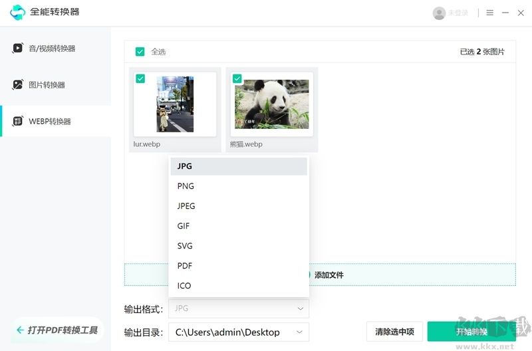Viewport: 532px width, 351px height.
Task: Open 打开PDF转换工具 link
Action: pyautogui.click(x=57, y=330)
